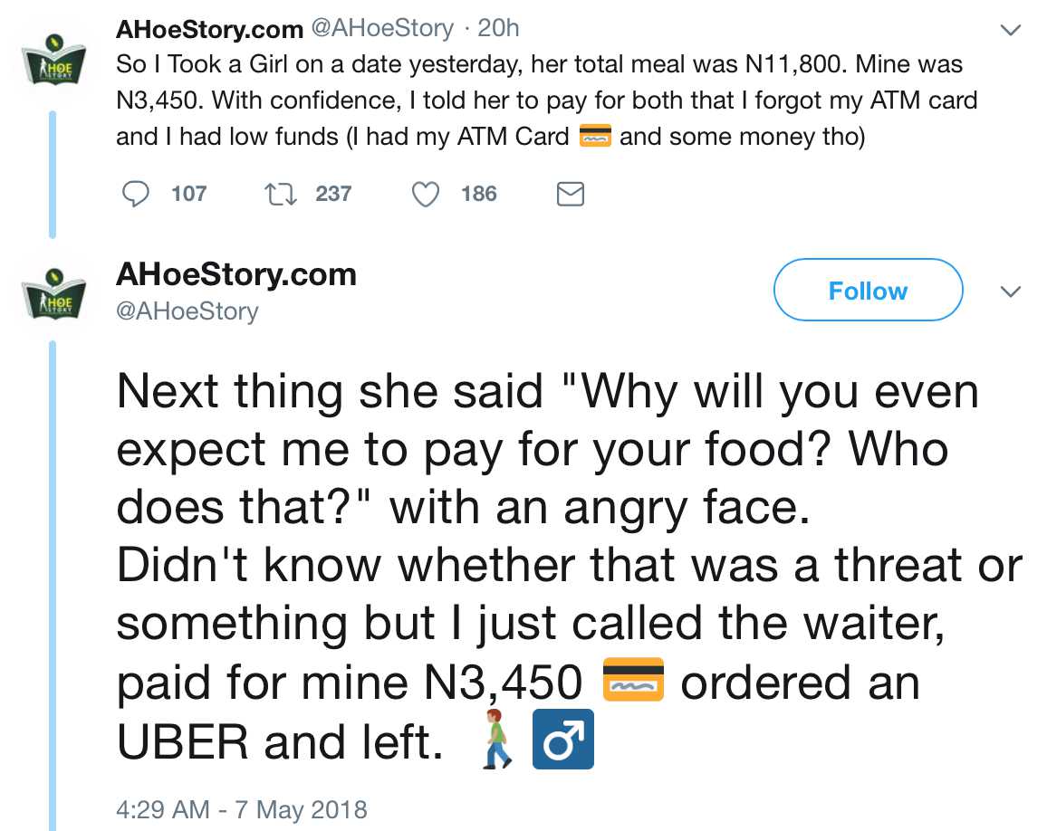Open the @AHoeStory handle under the large name

(x=187, y=311)
